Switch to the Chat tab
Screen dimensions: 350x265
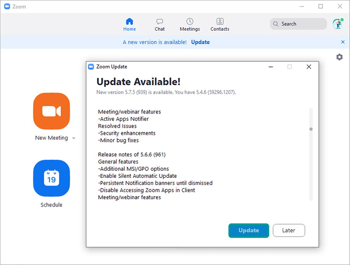pyautogui.click(x=159, y=25)
